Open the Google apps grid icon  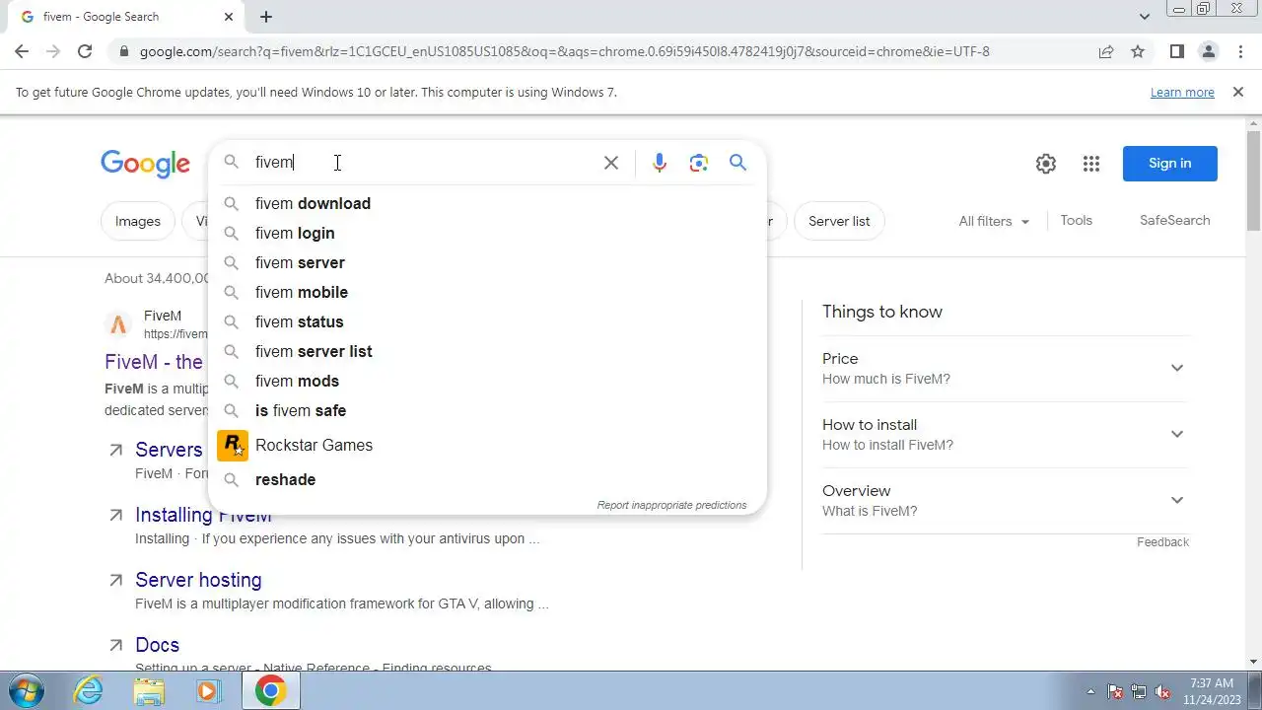(1090, 164)
